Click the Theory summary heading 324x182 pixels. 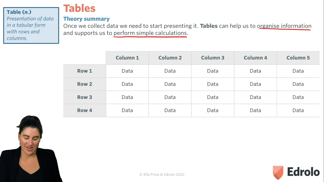tap(86, 19)
